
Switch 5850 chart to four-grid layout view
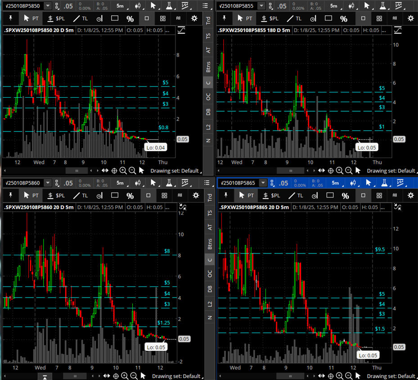tap(162, 18)
